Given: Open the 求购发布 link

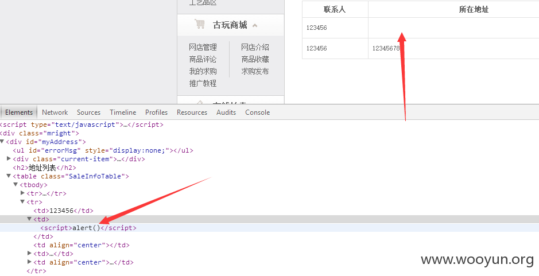Looking at the screenshot, I should tap(255, 71).
